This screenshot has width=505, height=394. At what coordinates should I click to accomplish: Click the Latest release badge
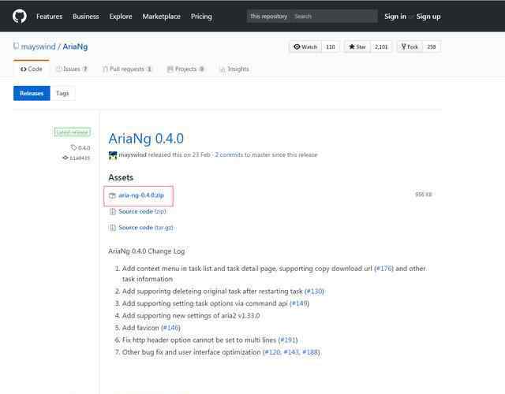[73, 132]
